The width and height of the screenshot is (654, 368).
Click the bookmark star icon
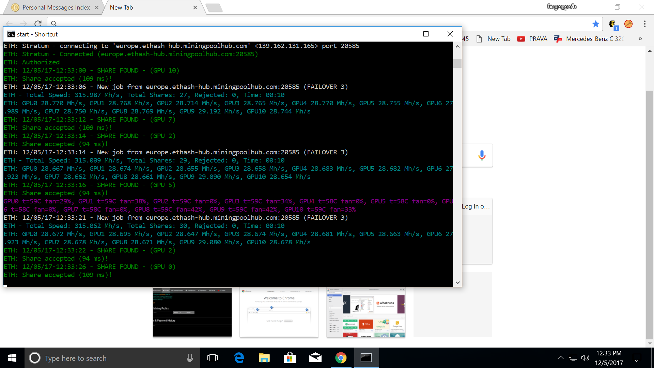595,24
